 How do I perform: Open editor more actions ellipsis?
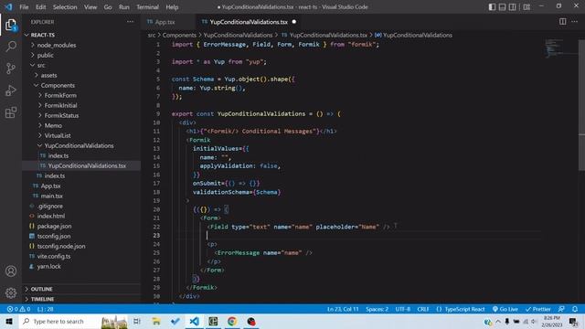575,22
